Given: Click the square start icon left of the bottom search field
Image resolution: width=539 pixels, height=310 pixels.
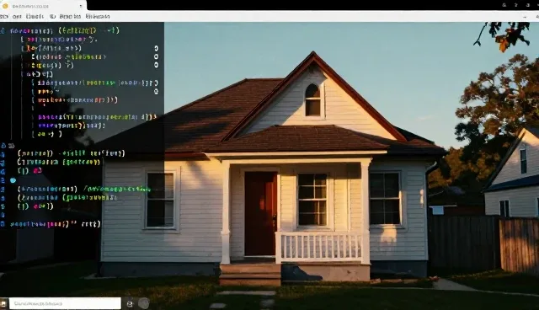Looking at the screenshot, I should (3, 304).
